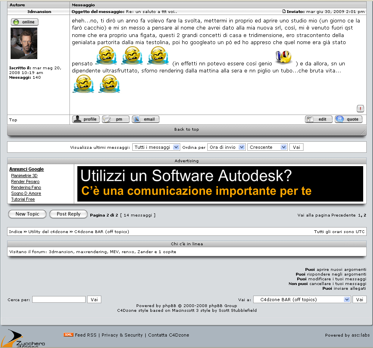Open the Scott Stubblefield style credit link
This screenshot has width=373, height=348.
tap(238, 310)
